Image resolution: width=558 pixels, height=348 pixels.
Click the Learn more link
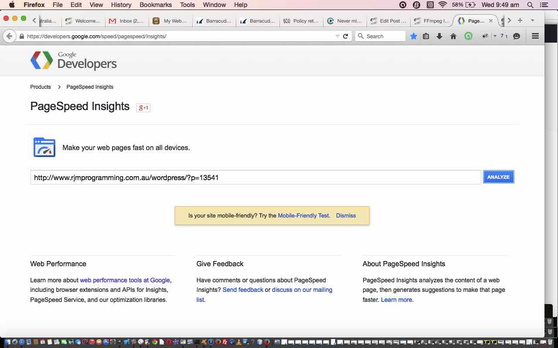[x=396, y=300]
